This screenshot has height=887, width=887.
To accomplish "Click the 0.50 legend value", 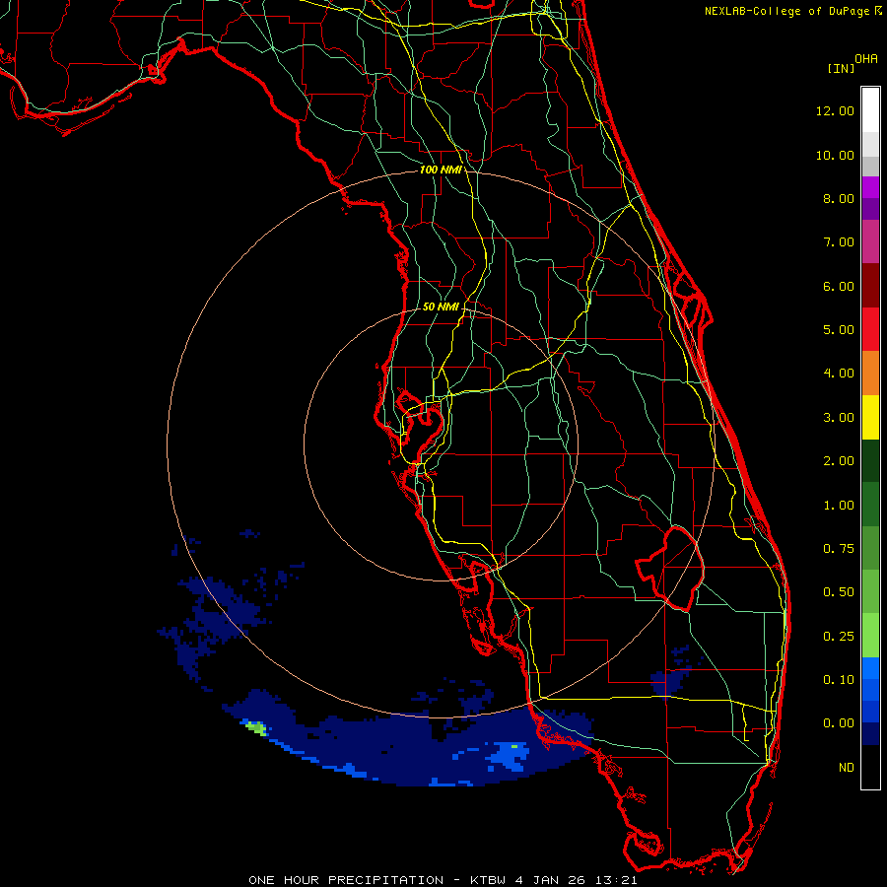I will [839, 592].
